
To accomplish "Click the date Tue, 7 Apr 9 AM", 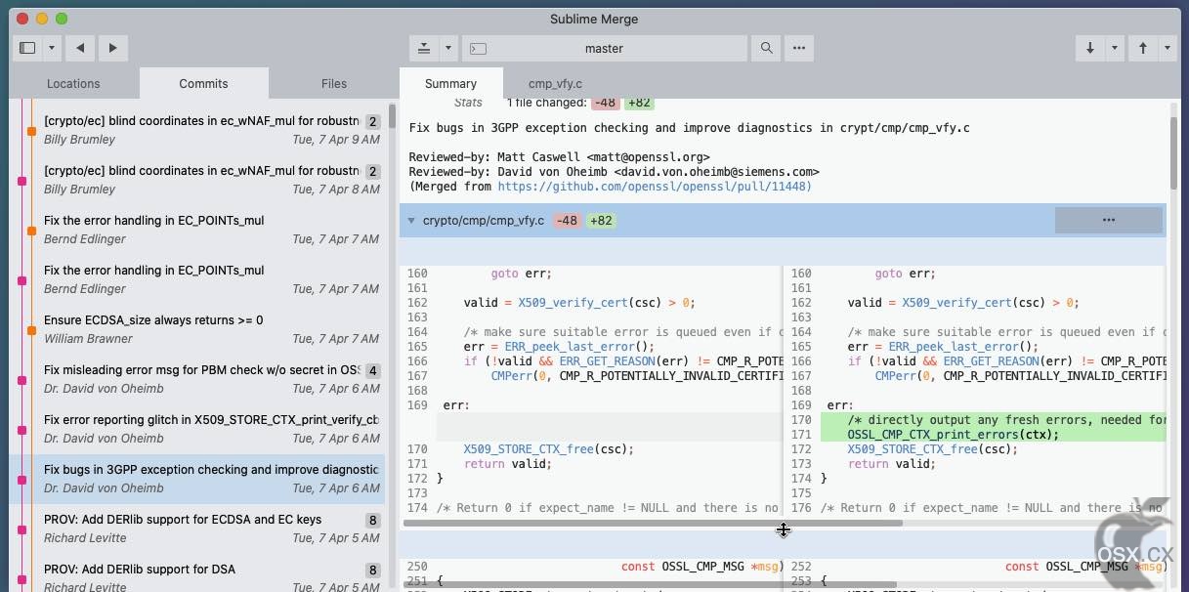I will (x=336, y=140).
